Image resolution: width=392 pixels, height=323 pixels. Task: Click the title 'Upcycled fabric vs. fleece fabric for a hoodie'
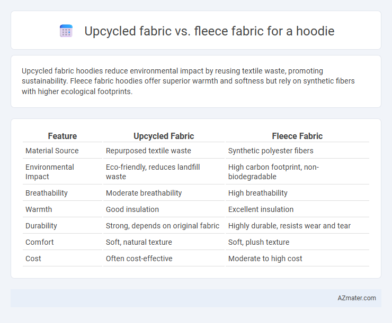209,31
